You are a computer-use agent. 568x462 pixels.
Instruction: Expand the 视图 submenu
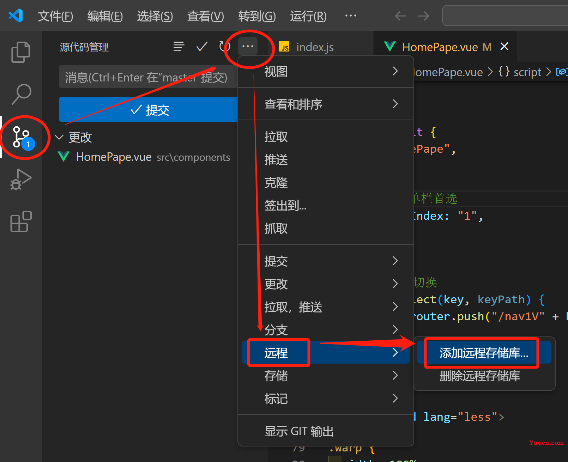click(326, 72)
